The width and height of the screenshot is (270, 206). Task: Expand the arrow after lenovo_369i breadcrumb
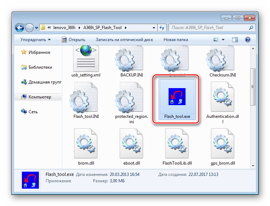[80, 28]
